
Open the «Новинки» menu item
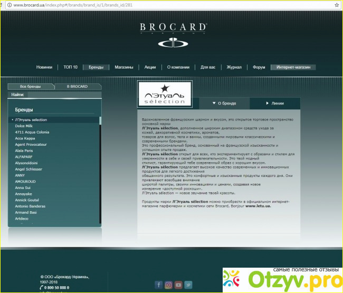(x=44, y=68)
